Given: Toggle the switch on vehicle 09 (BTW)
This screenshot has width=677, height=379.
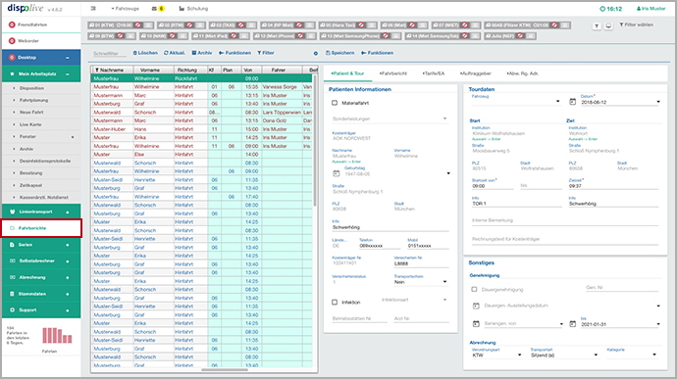Looking at the screenshot, I should pyautogui.click(x=130, y=36).
